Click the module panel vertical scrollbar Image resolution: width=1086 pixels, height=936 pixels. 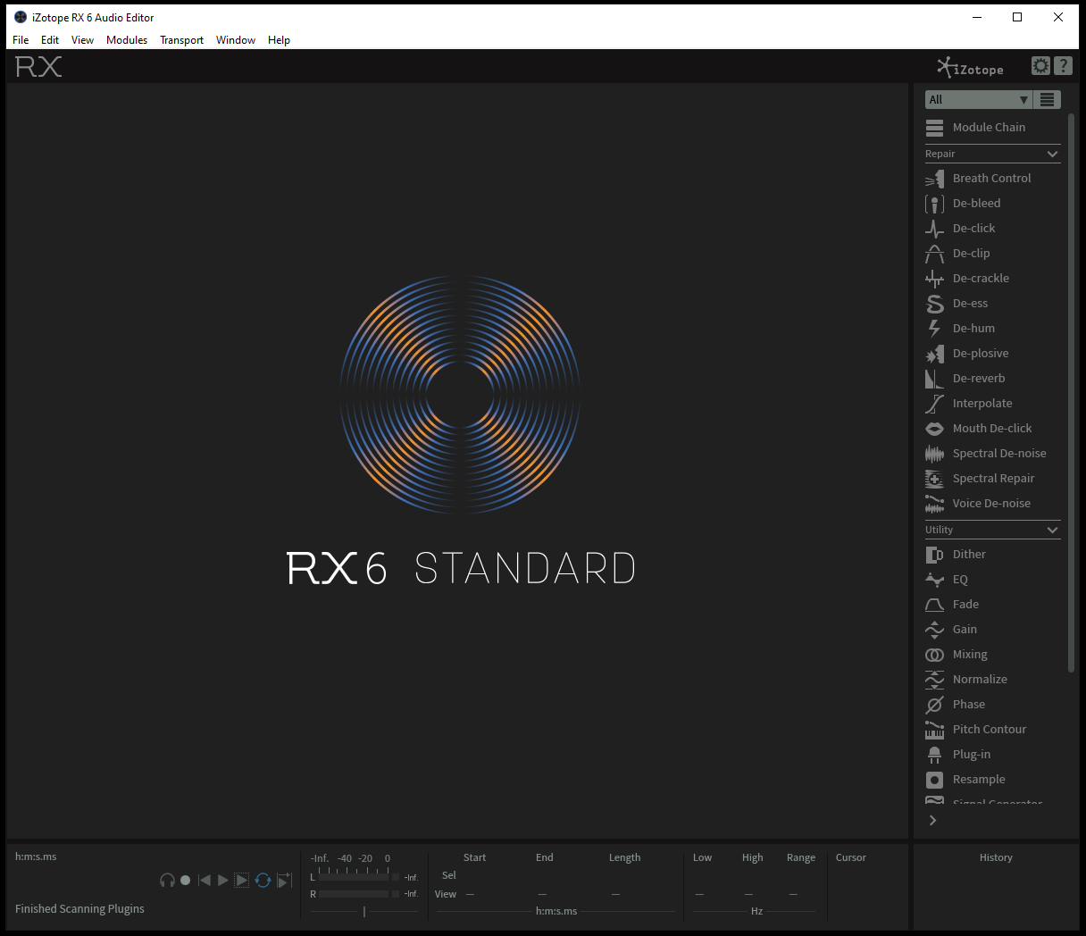pos(1072,393)
